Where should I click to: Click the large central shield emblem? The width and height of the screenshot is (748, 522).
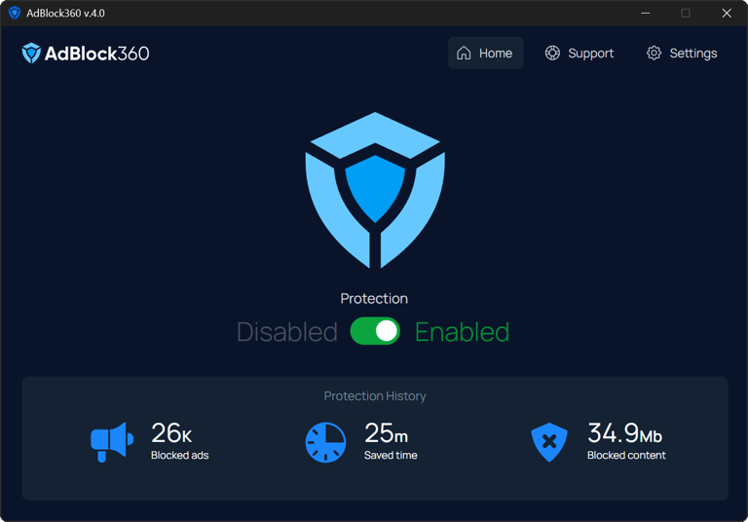(375, 190)
